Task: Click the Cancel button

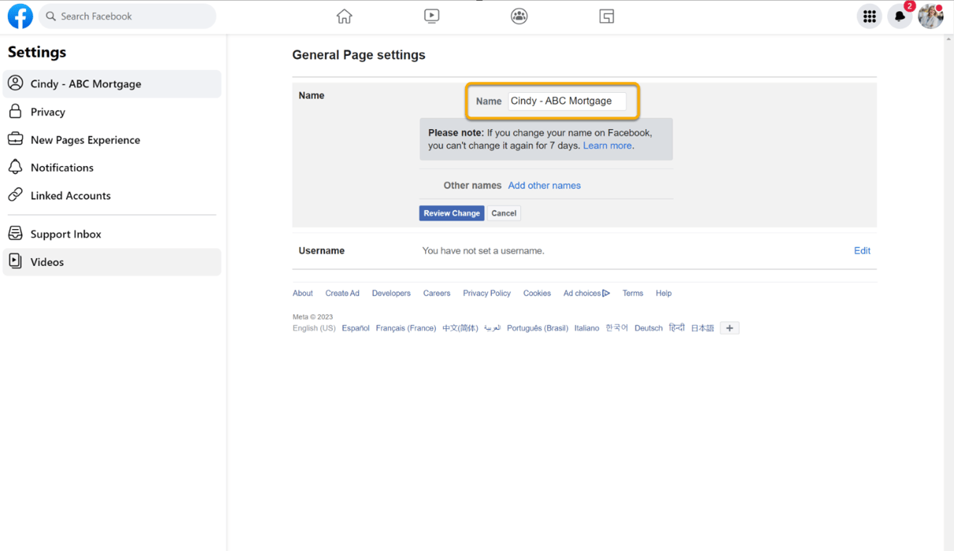Action: click(x=504, y=213)
